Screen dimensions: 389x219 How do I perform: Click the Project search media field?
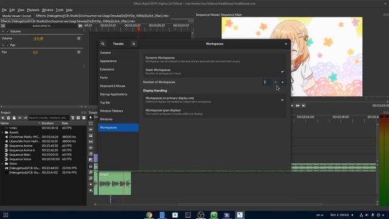point(49,117)
